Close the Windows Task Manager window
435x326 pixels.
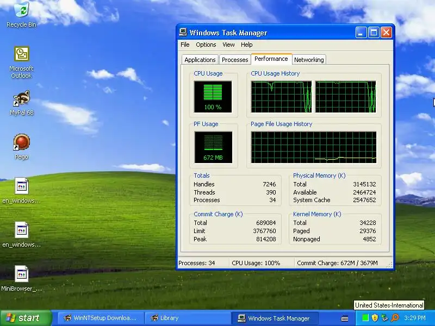click(386, 33)
